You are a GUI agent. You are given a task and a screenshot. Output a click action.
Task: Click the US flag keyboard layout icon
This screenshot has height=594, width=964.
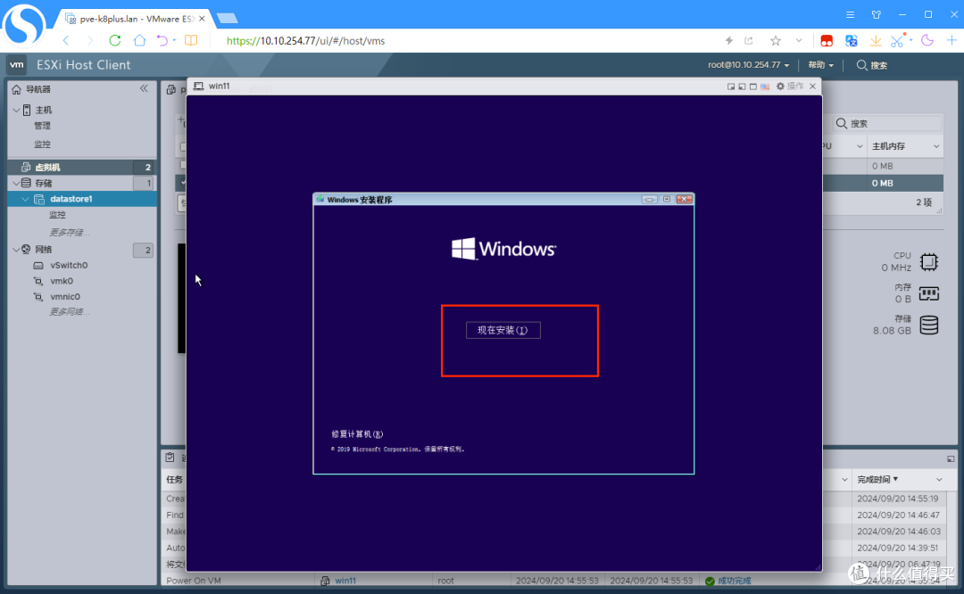(765, 87)
